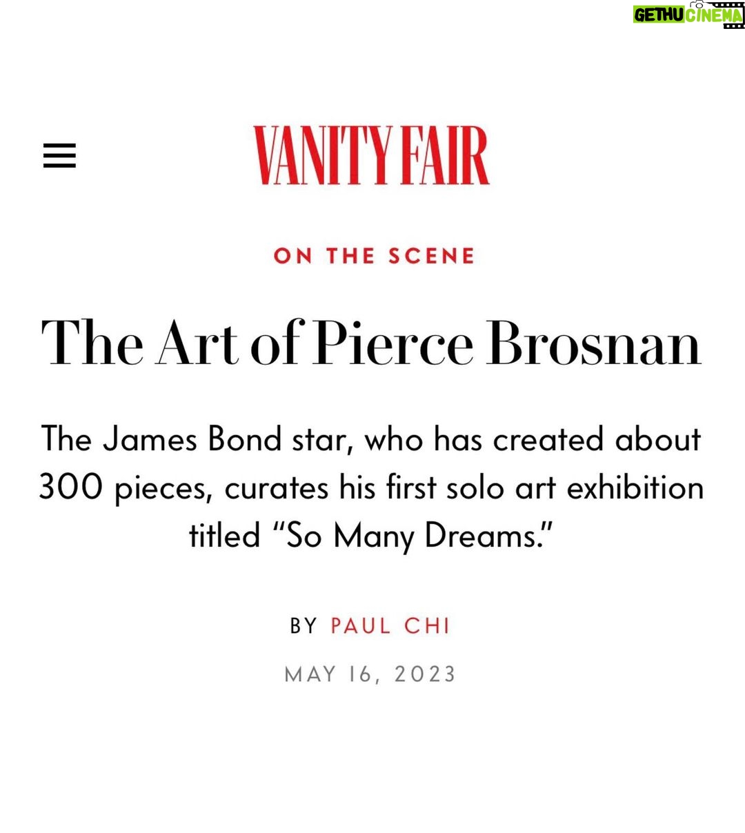Open the On The Scene section
The image size is (745, 833).
coord(374,256)
